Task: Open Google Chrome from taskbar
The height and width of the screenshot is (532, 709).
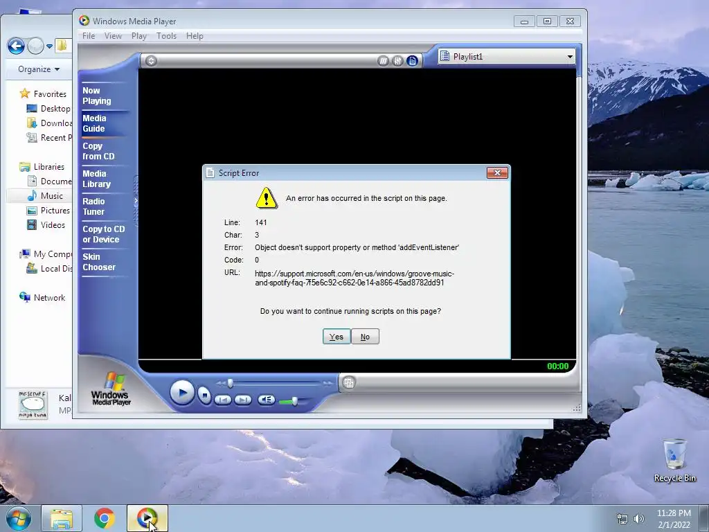Action: pyautogui.click(x=105, y=518)
